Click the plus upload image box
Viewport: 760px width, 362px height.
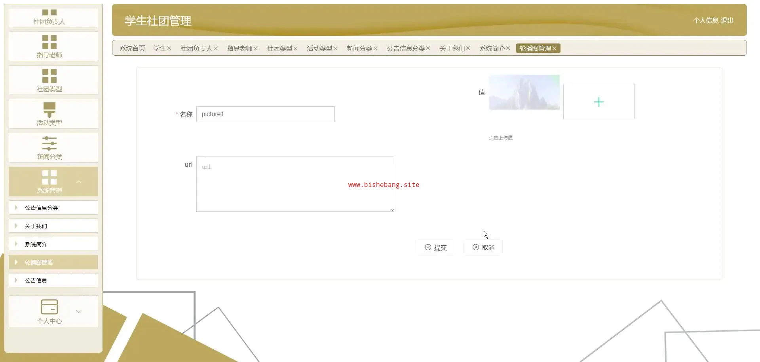coord(599,102)
